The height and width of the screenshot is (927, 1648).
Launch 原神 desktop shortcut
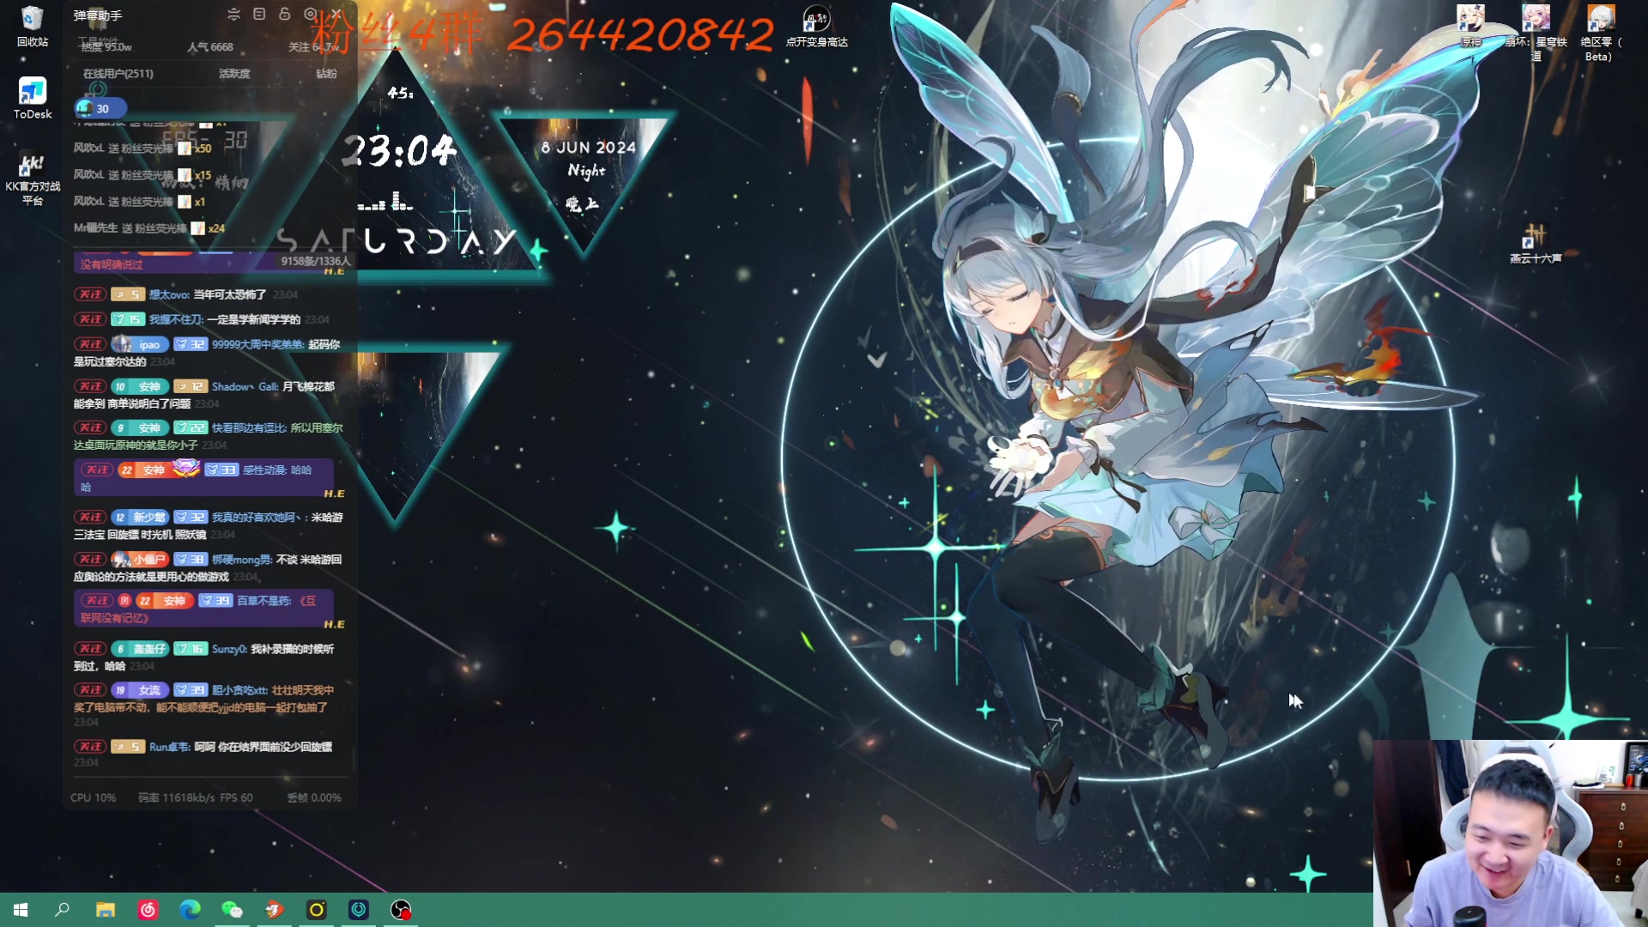[x=1470, y=26]
